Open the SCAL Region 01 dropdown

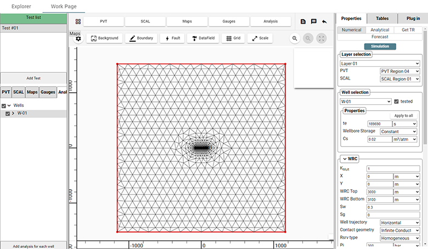point(400,79)
